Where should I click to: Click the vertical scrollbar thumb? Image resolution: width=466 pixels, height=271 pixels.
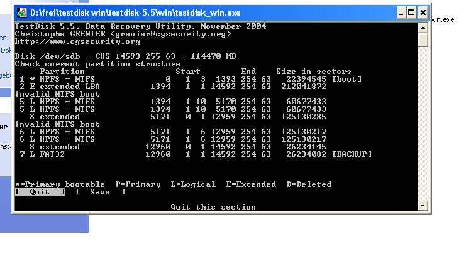(423, 40)
